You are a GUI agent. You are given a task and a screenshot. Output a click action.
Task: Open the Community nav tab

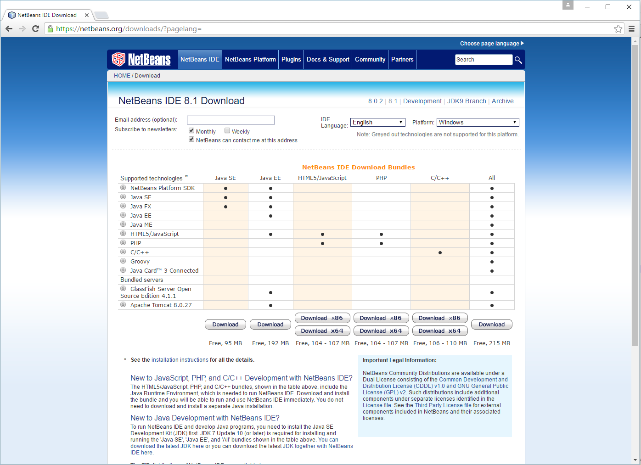[x=370, y=60]
